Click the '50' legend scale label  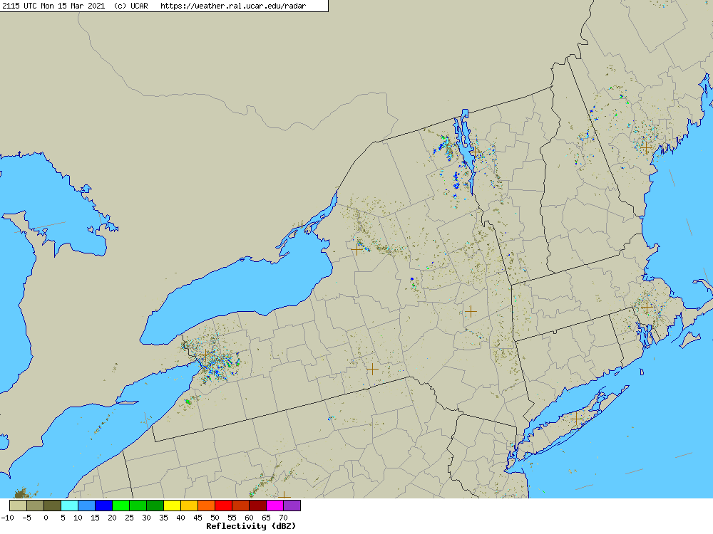point(215,518)
